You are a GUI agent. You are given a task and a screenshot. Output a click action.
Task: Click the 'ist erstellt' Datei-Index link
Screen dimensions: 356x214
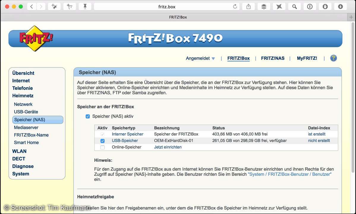[317, 134]
